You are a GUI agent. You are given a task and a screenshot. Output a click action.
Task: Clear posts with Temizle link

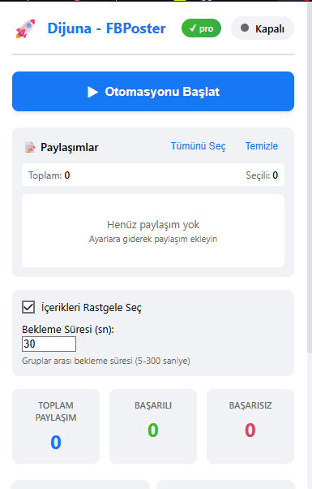coord(262,146)
